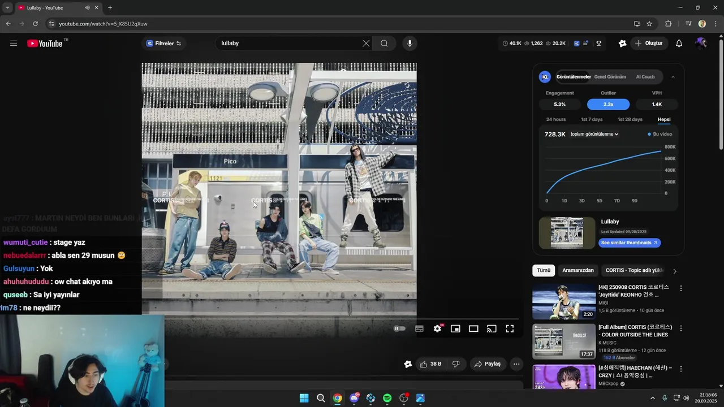The width and height of the screenshot is (724, 407).
Task: Dislike the video
Action: (x=456, y=364)
